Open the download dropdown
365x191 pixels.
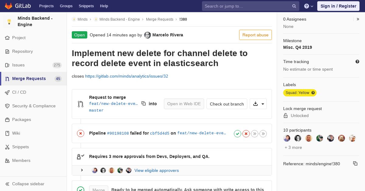(258, 104)
